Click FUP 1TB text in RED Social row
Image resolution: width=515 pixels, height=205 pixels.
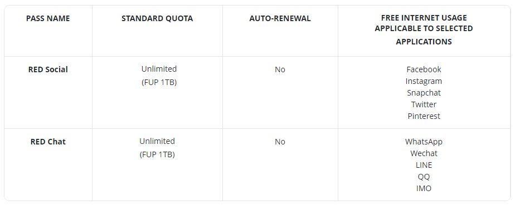(x=159, y=82)
